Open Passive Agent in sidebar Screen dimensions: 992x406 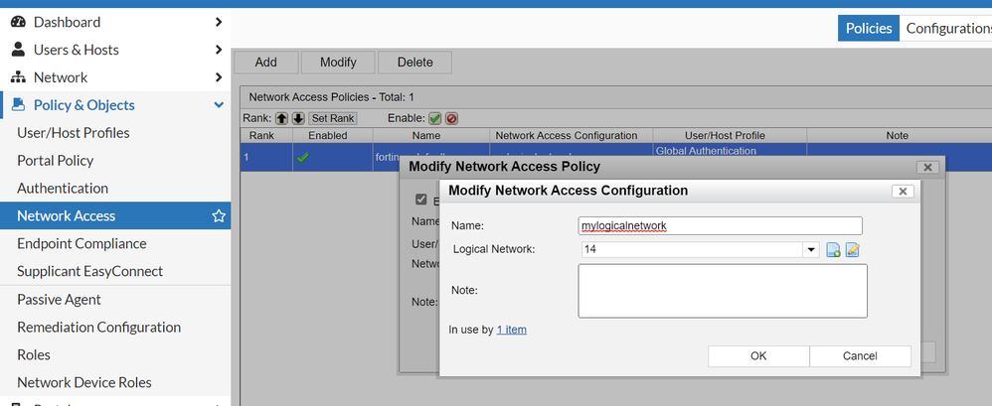click(x=59, y=300)
